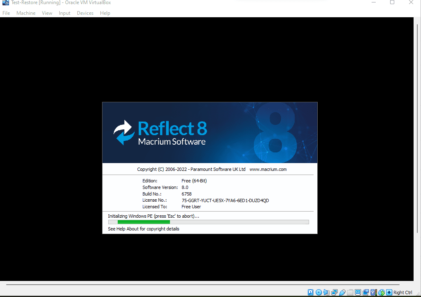421x297 pixels.
Task: Click the hard disk activity indicator icon
Action: pos(310,292)
